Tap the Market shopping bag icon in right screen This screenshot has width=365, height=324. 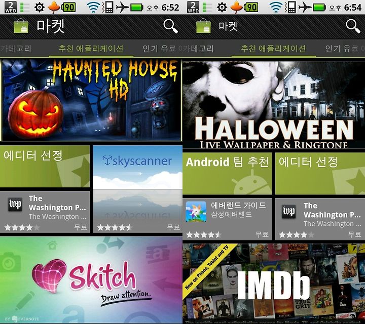pos(204,26)
